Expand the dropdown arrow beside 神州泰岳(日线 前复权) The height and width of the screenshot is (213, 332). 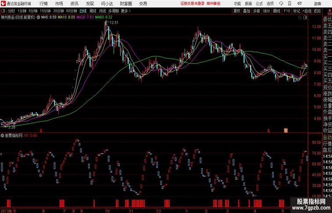(38, 17)
